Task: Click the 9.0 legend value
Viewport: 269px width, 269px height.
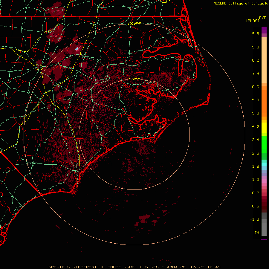Action: [x=256, y=47]
